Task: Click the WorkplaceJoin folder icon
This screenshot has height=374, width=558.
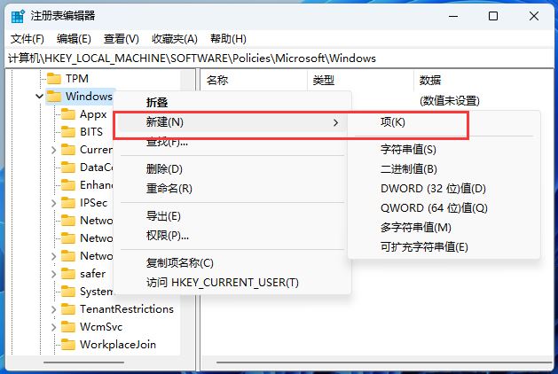Action: click(67, 345)
